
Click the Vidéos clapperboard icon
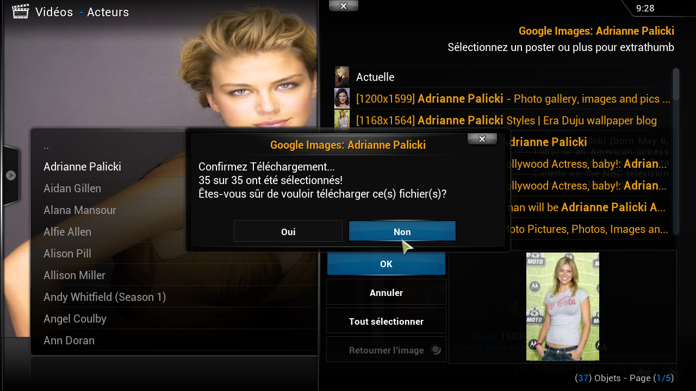[x=20, y=11]
